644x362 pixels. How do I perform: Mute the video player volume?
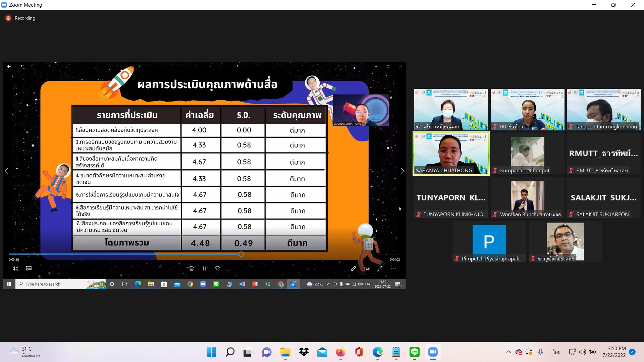point(15,268)
